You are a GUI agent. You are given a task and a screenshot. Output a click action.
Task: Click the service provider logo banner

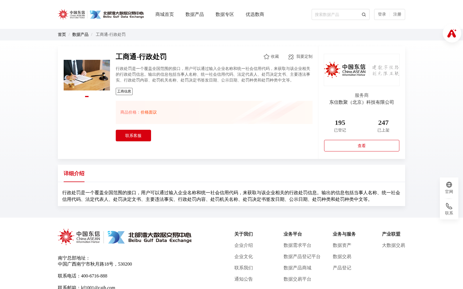pos(362,70)
